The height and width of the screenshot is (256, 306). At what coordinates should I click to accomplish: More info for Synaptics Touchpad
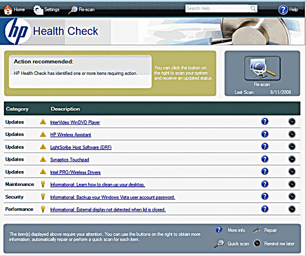point(265,159)
